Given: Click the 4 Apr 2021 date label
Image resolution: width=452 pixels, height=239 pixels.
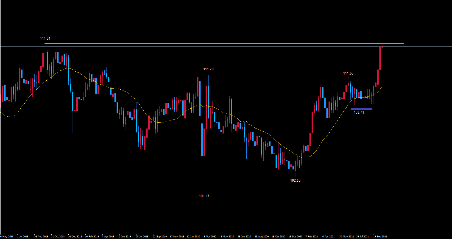Looking at the screenshot, I should click(329, 236).
